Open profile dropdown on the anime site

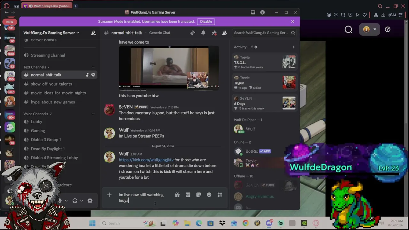[369, 29]
